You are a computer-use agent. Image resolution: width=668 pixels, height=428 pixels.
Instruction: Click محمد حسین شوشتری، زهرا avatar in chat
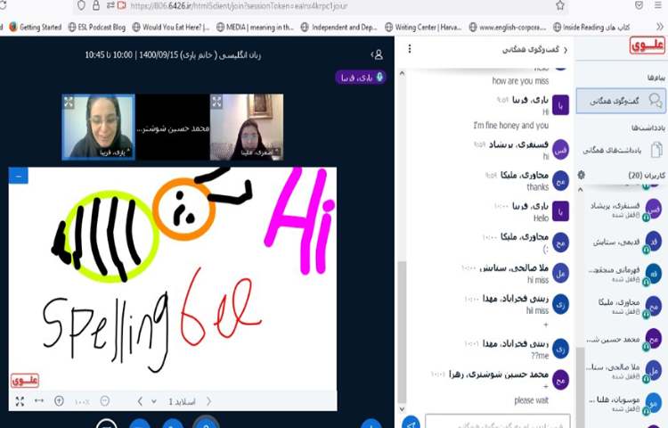pos(560,379)
